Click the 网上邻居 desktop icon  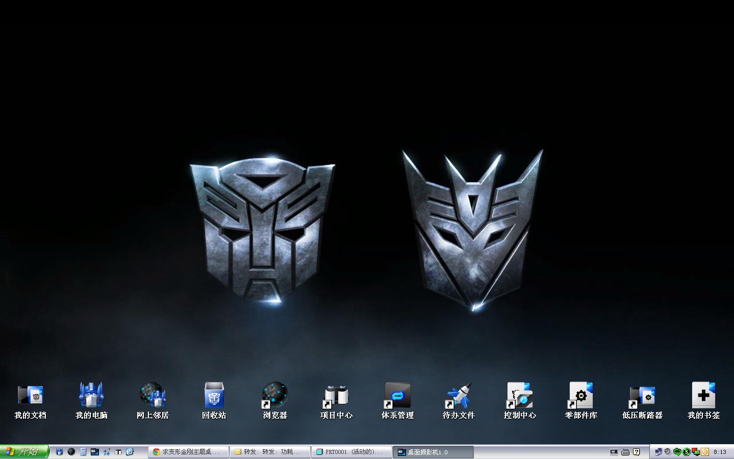coord(153,396)
